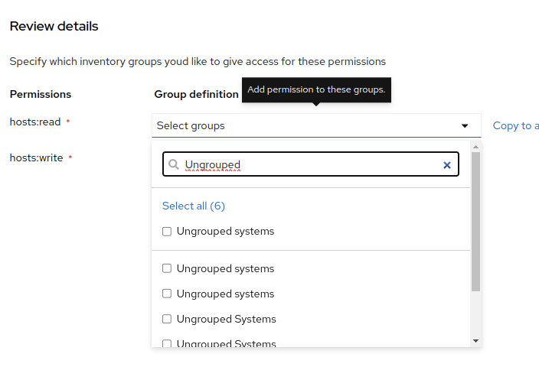Click the Copy to all link beside hosts:read
The image size is (539, 383).
515,125
